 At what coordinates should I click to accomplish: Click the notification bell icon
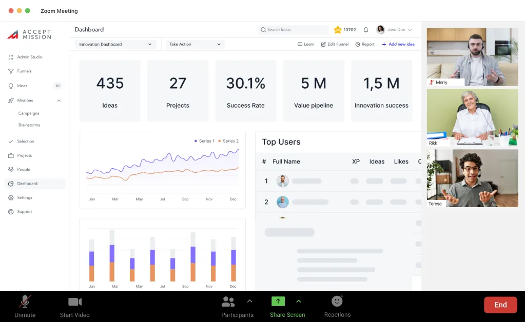click(366, 30)
